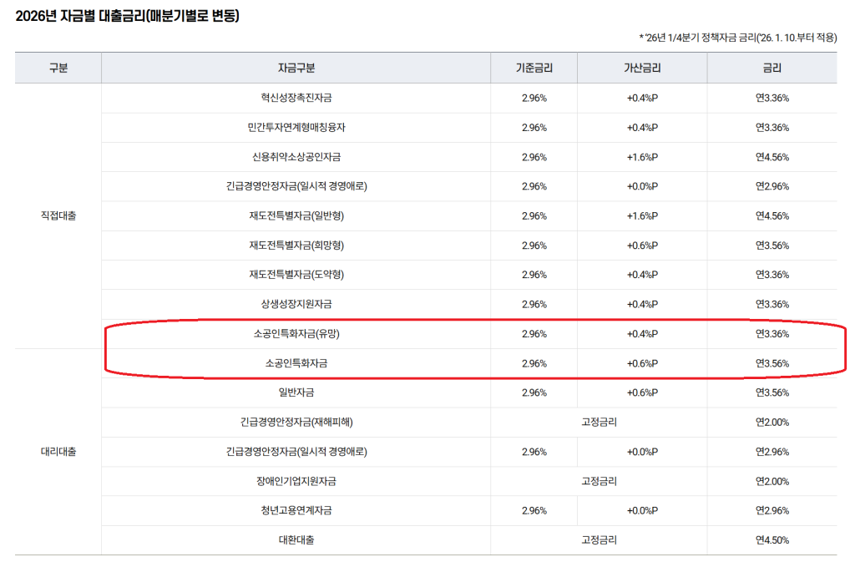Click the 일반자금 fund name
Viewport: 855px width, 567px height.
coord(296,392)
